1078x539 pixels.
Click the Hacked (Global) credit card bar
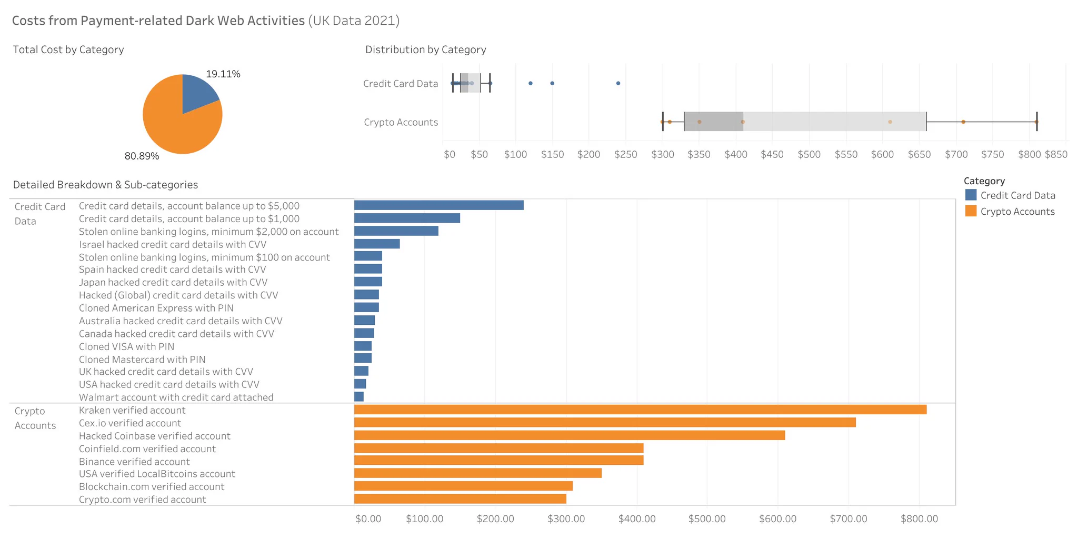[x=366, y=295]
